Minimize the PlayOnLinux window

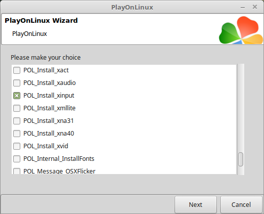(x=243, y=8)
